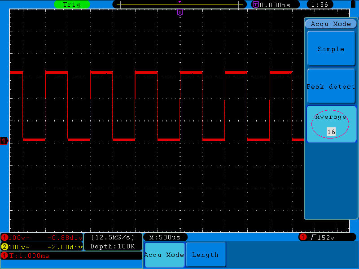The image size is (359, 269).
Task: Click the green Trig status indicator
Action: (72, 4)
